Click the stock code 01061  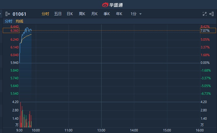coord(19,14)
